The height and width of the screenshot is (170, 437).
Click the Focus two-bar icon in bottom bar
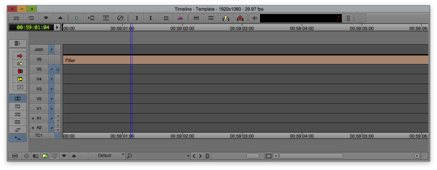[15, 156]
